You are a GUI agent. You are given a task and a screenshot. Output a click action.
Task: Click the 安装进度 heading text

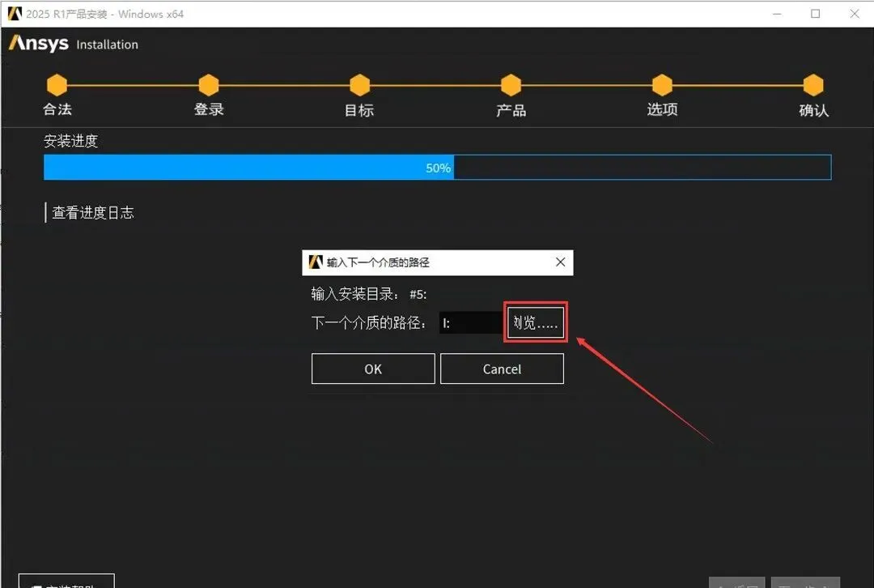click(70, 141)
